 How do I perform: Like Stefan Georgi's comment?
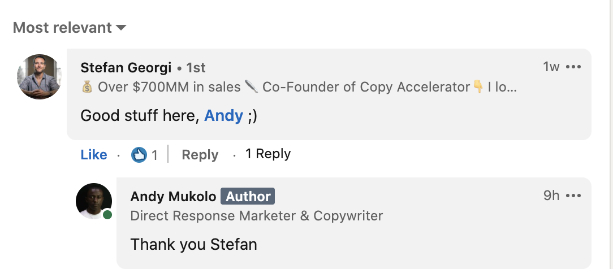(94, 155)
